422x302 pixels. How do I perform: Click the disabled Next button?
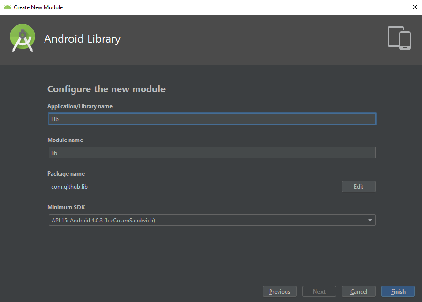pyautogui.click(x=319, y=291)
